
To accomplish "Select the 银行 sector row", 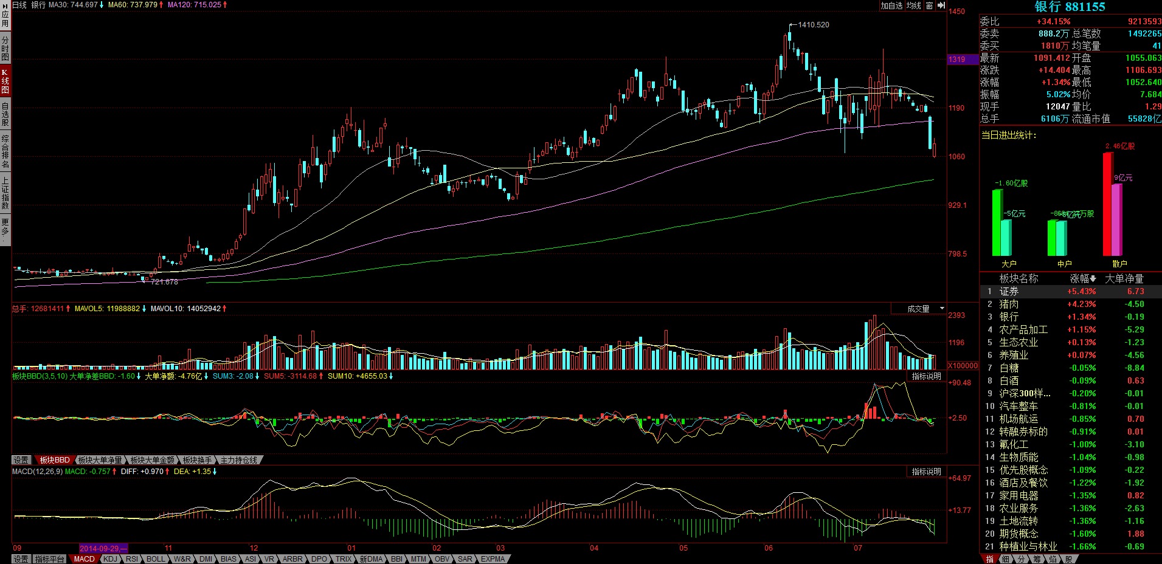I will coord(1071,317).
